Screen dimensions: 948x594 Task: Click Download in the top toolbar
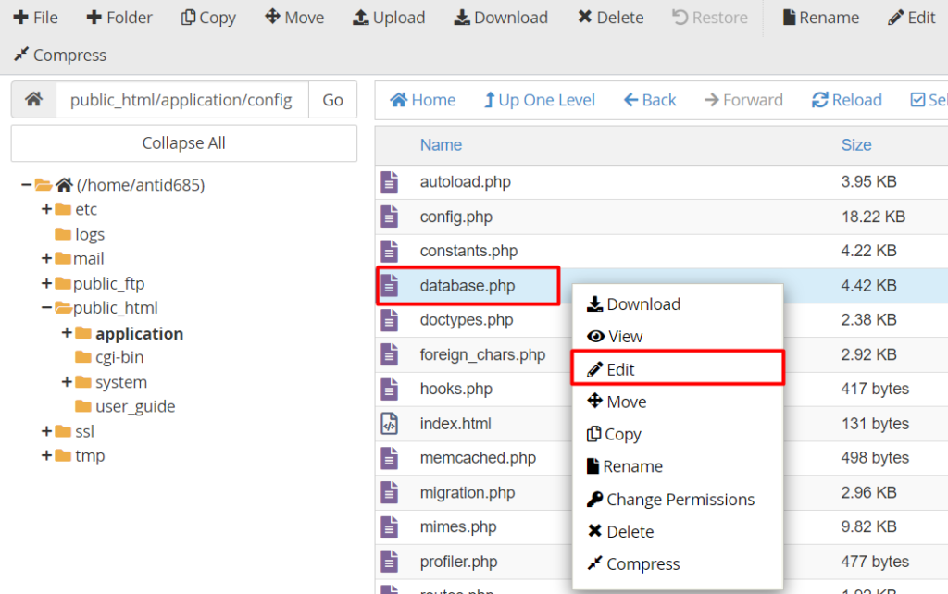pos(501,18)
